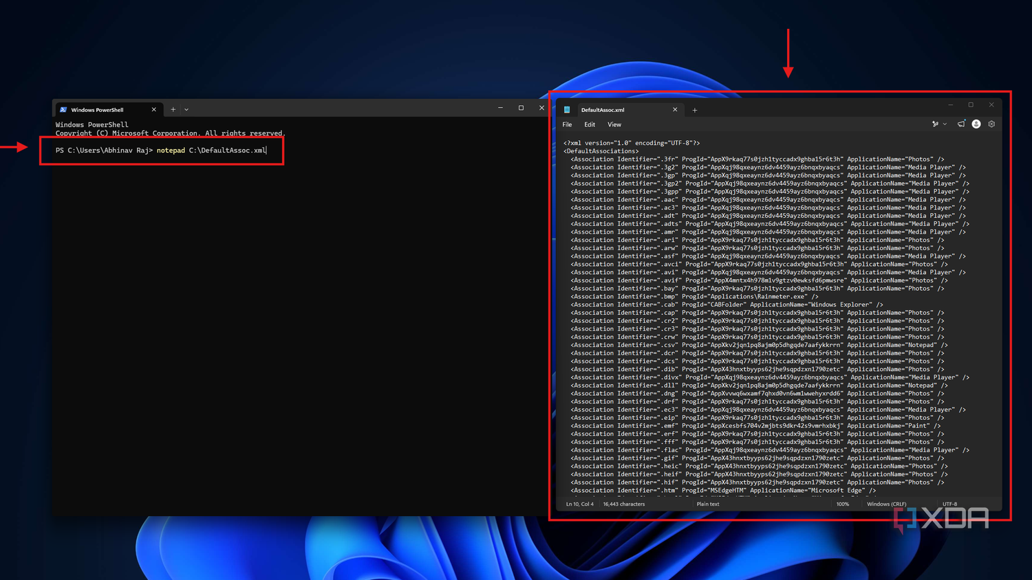
Task: Click the ".divx" Media Player association line
Action: tap(770, 377)
